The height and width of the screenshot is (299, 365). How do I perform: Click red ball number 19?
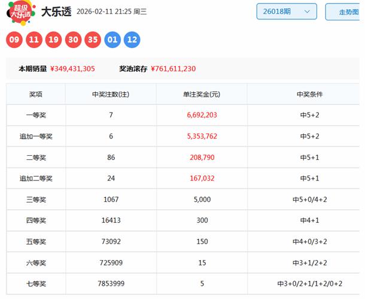tap(54, 40)
